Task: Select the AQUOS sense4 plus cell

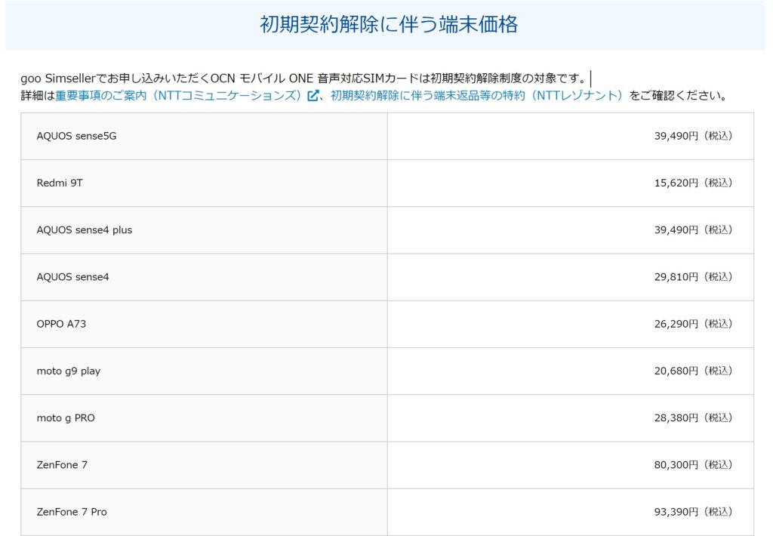Action: 204,230
